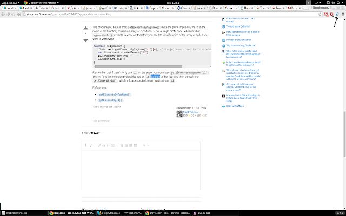The image size is (346, 216).
Task: Undo last edit in answer editor
Action: point(144,145)
